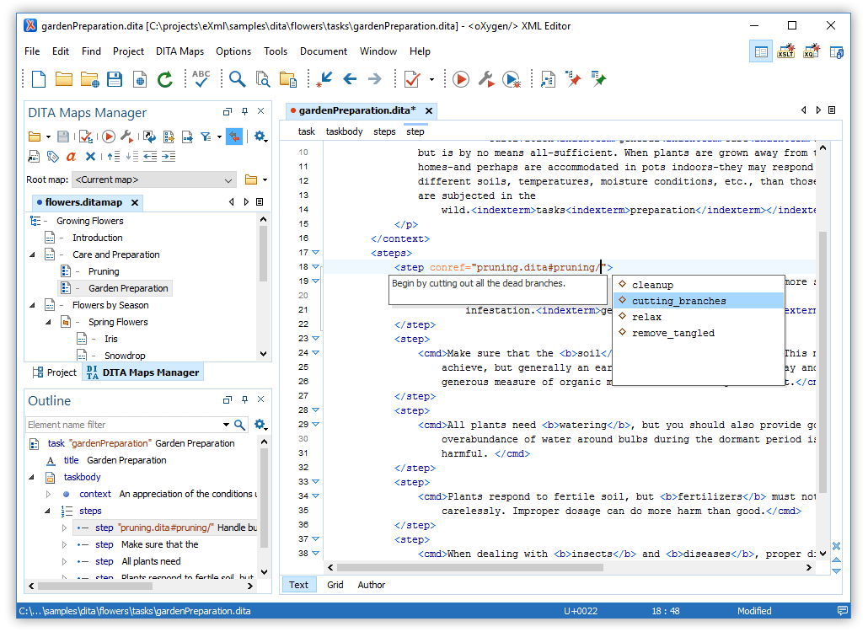
Task: Open the Tools menu
Action: pyautogui.click(x=275, y=51)
